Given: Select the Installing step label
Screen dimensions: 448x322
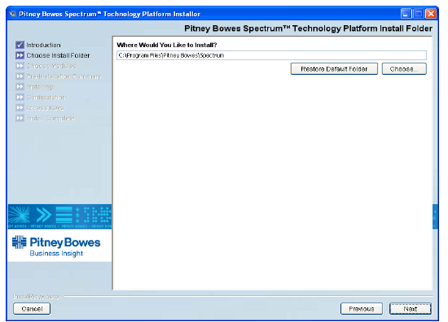Looking at the screenshot, I should pos(40,87).
